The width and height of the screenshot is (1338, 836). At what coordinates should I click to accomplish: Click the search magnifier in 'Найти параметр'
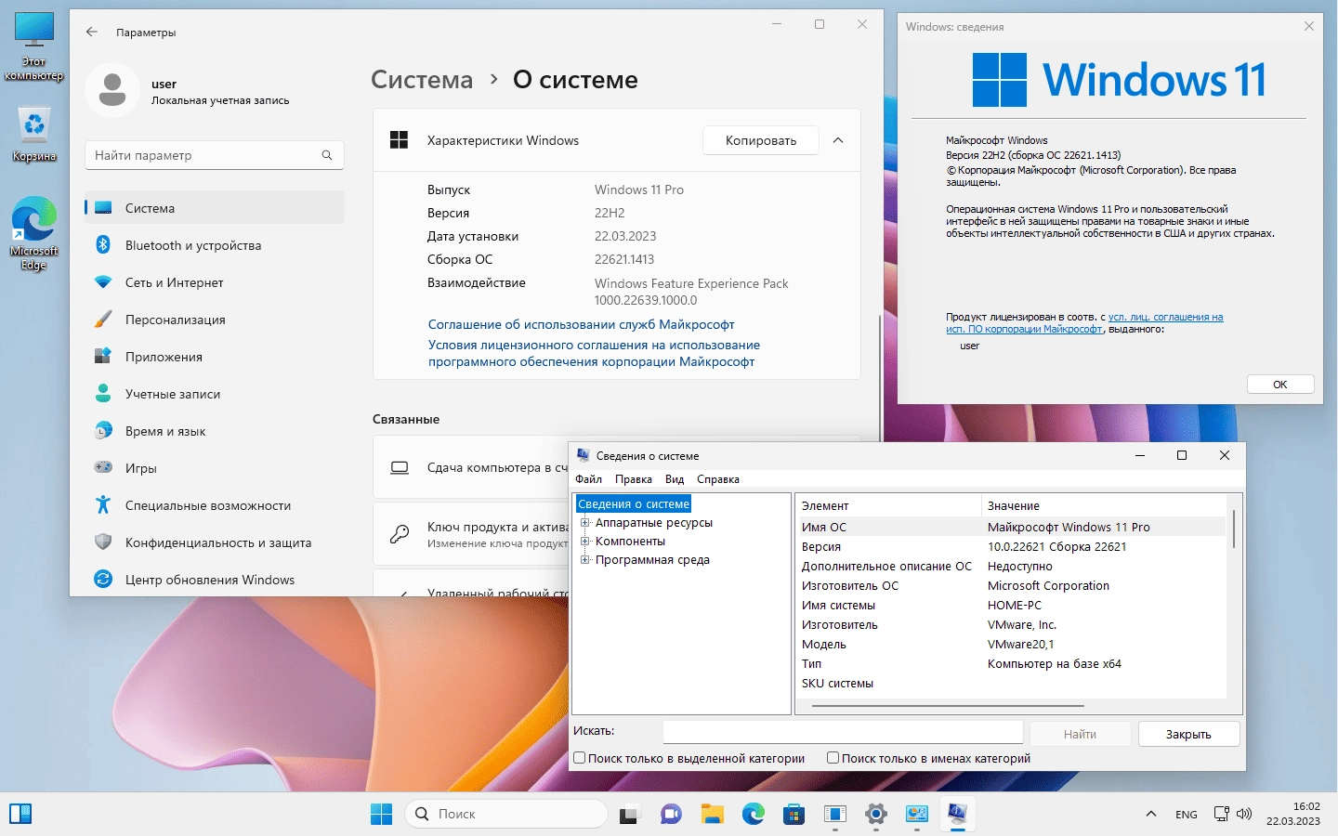(327, 155)
